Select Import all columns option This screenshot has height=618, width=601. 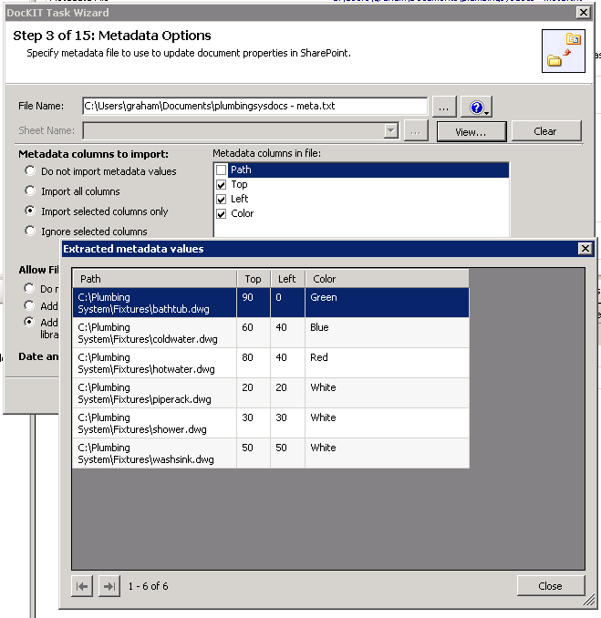point(31,191)
